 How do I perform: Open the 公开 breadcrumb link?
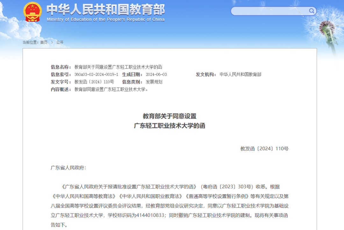60,42
